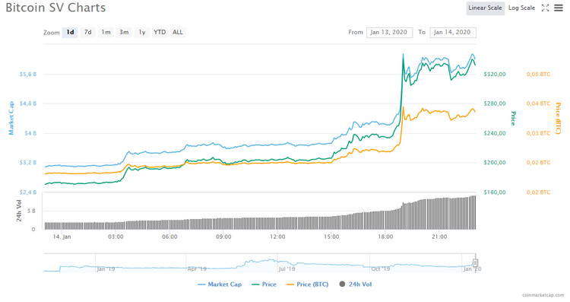Select the YTD zoom range
Viewport: 570px width, 302px height.
tap(160, 33)
